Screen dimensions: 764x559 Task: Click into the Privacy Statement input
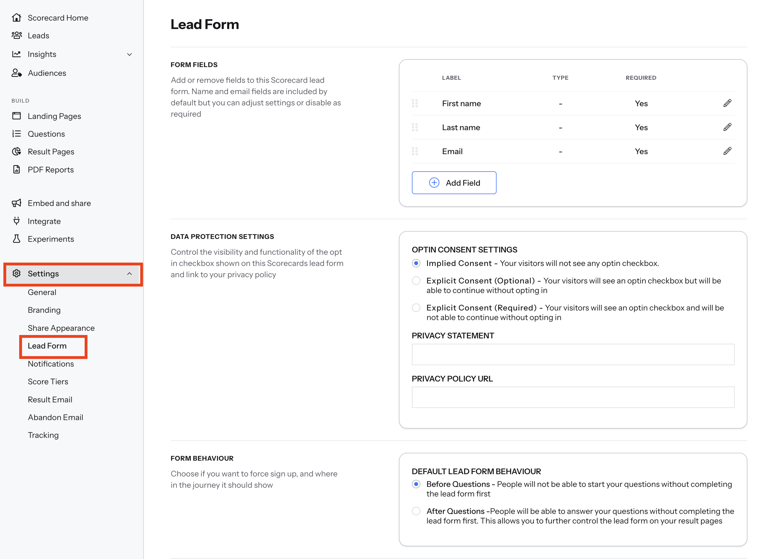573,354
